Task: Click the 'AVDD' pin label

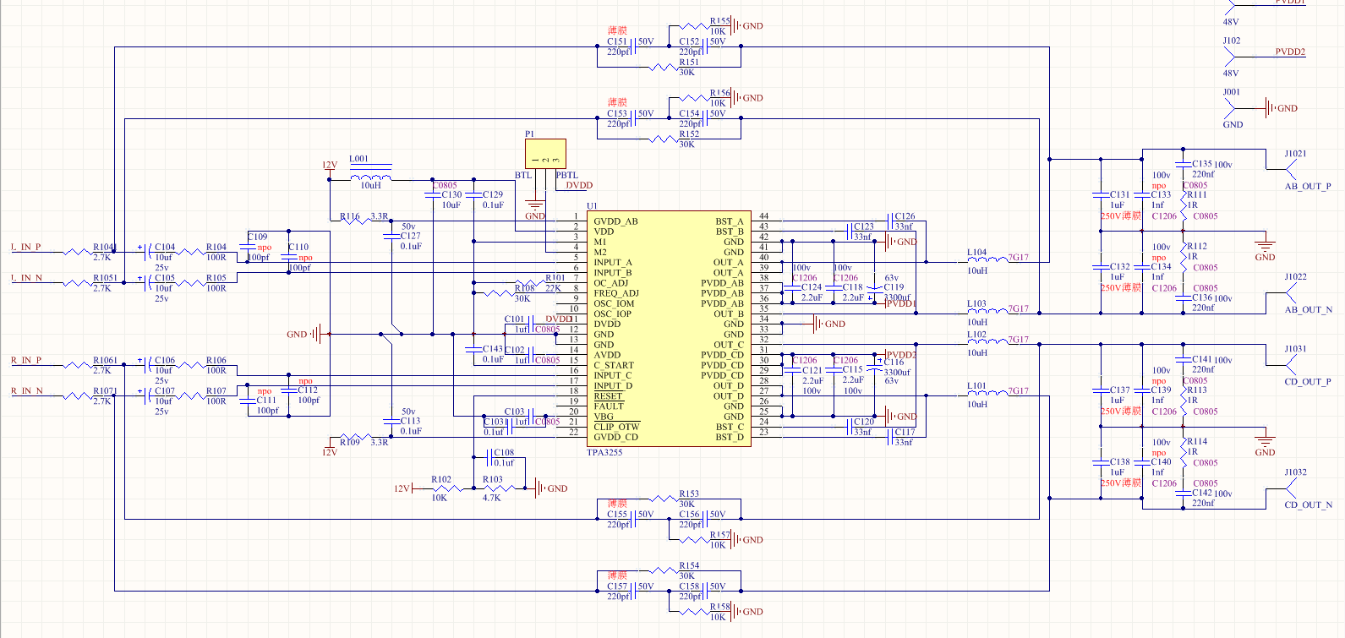Action: point(607,355)
